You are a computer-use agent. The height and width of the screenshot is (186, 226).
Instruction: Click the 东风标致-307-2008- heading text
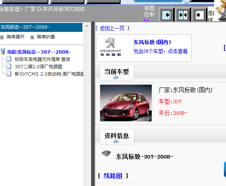[x=144, y=157]
